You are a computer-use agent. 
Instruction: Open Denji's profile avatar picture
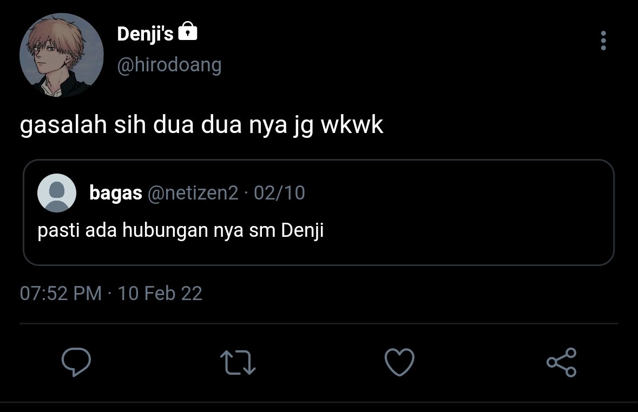click(x=62, y=55)
